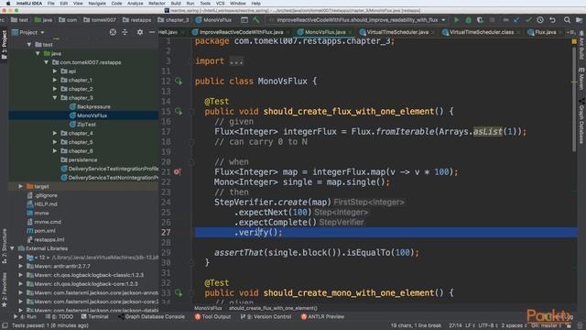This screenshot has height=330, width=586.
Task: Revert changes with the rollback arrow icon
Action: (x=552, y=20)
